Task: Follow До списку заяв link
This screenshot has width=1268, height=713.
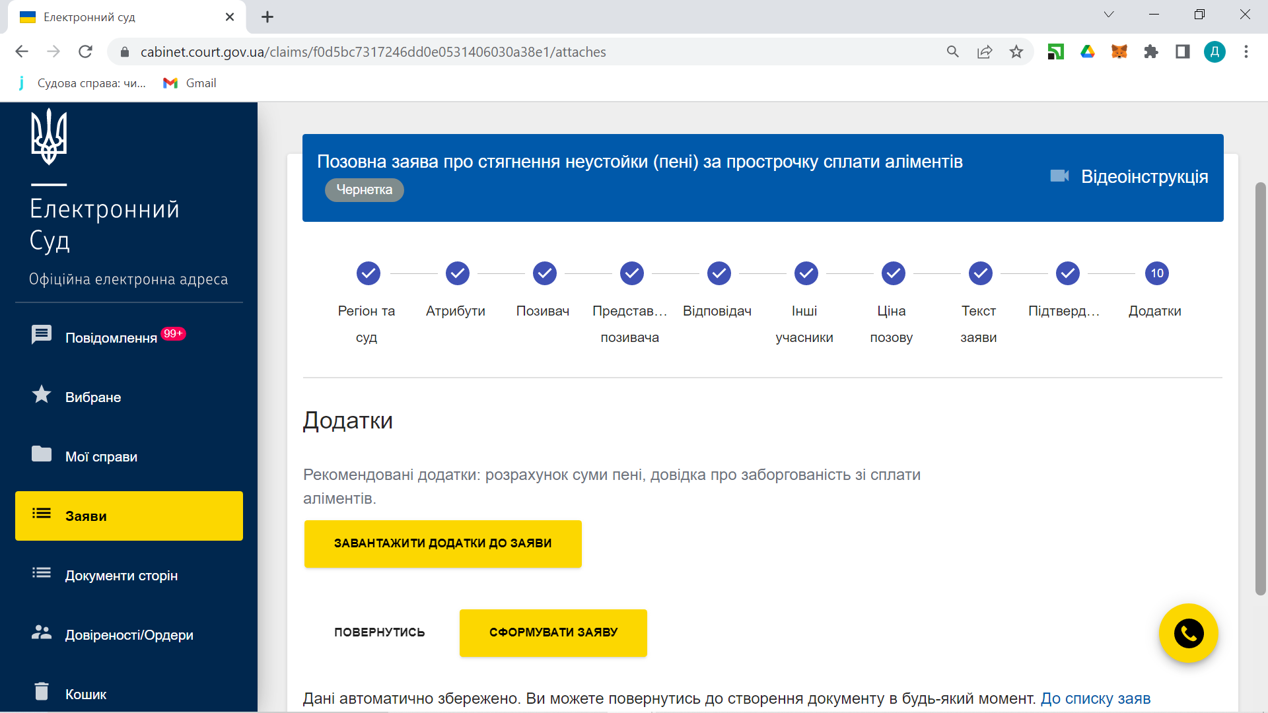Action: [x=1095, y=698]
